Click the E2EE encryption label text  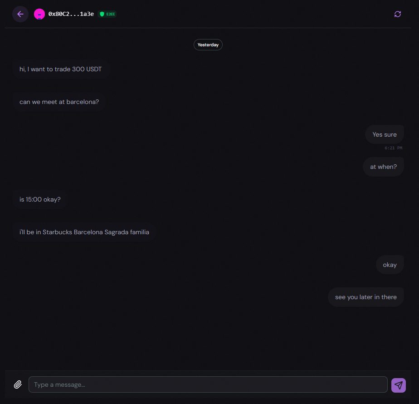coord(111,14)
